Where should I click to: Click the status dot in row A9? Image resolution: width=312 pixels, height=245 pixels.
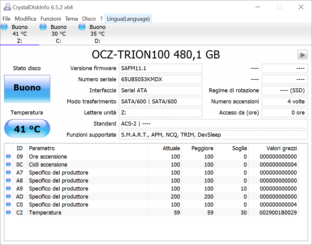[8, 188]
